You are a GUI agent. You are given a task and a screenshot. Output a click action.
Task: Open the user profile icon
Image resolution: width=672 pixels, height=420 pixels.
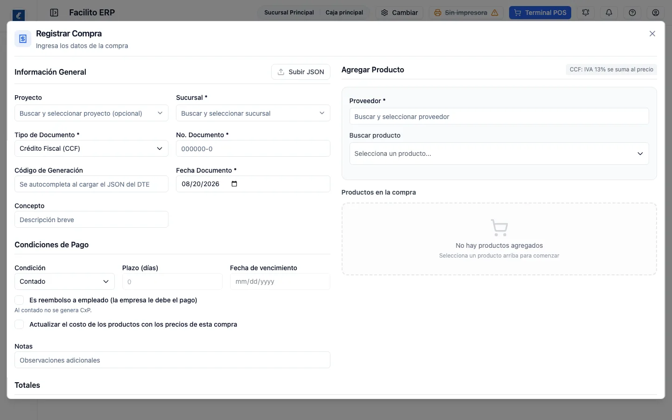[656, 13]
